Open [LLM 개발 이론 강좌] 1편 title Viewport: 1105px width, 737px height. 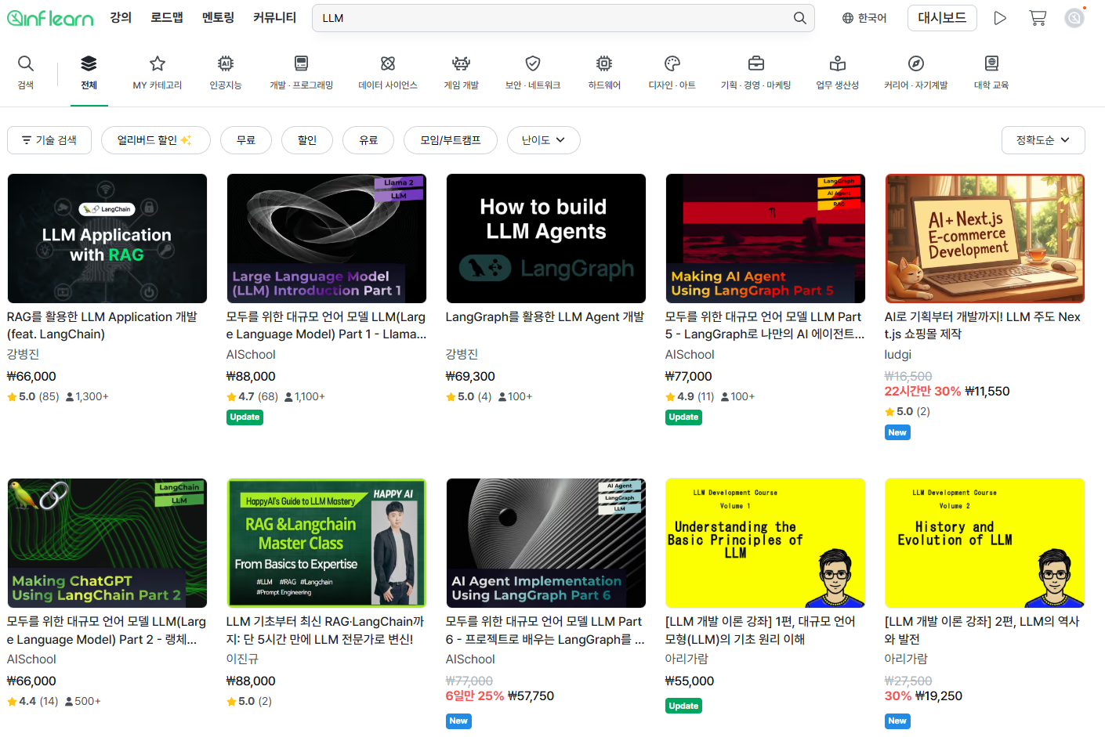pyautogui.click(x=760, y=630)
